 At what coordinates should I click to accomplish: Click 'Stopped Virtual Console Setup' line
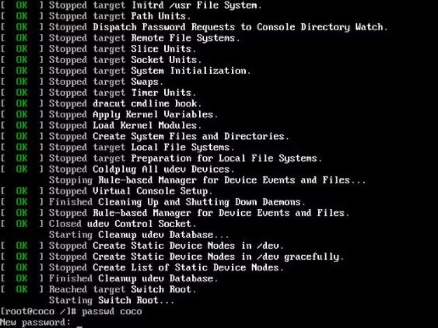pos(131,191)
